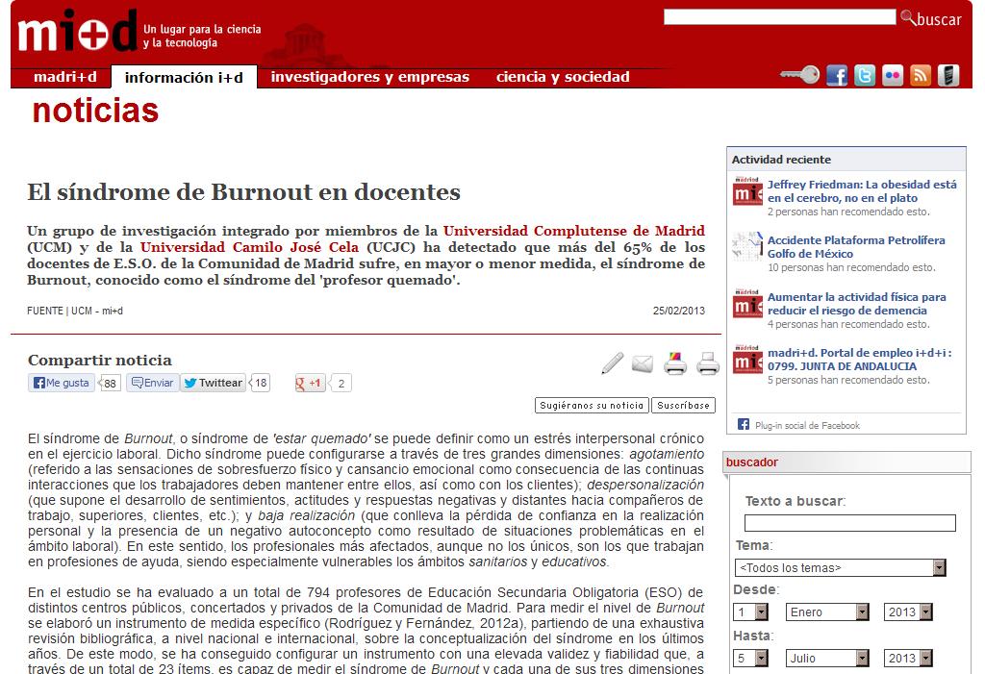Click the Facebook social plug-in icon

[744, 424]
